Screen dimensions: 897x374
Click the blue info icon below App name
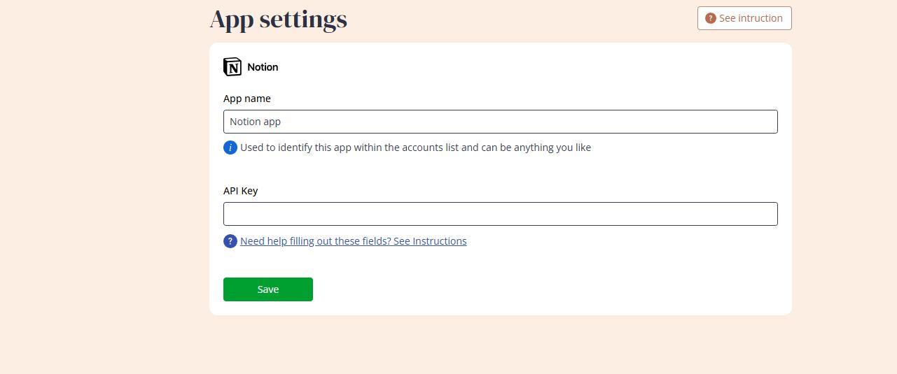tap(230, 148)
